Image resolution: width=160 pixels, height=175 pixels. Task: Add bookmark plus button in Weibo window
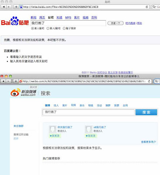coord(16,81)
